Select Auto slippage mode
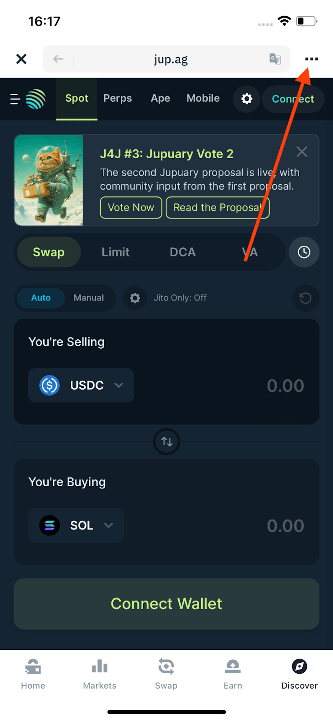Viewport: 333px width, 721px height. coord(41,298)
